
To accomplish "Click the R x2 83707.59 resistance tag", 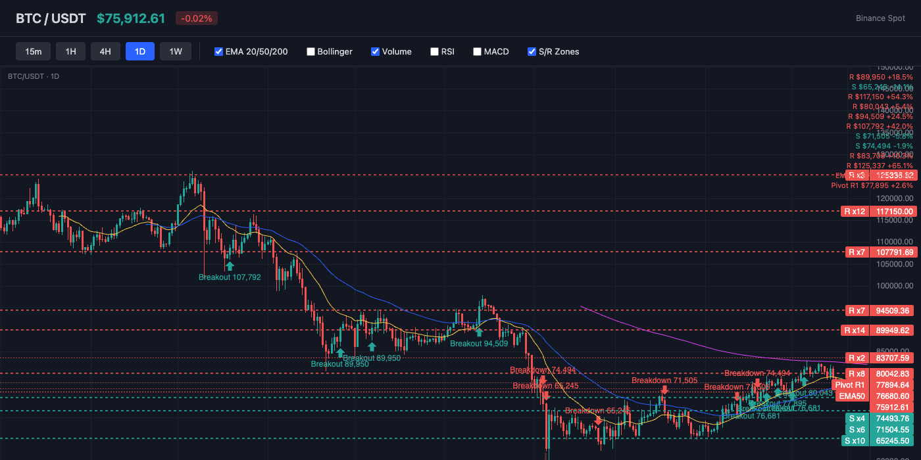I will [x=879, y=358].
